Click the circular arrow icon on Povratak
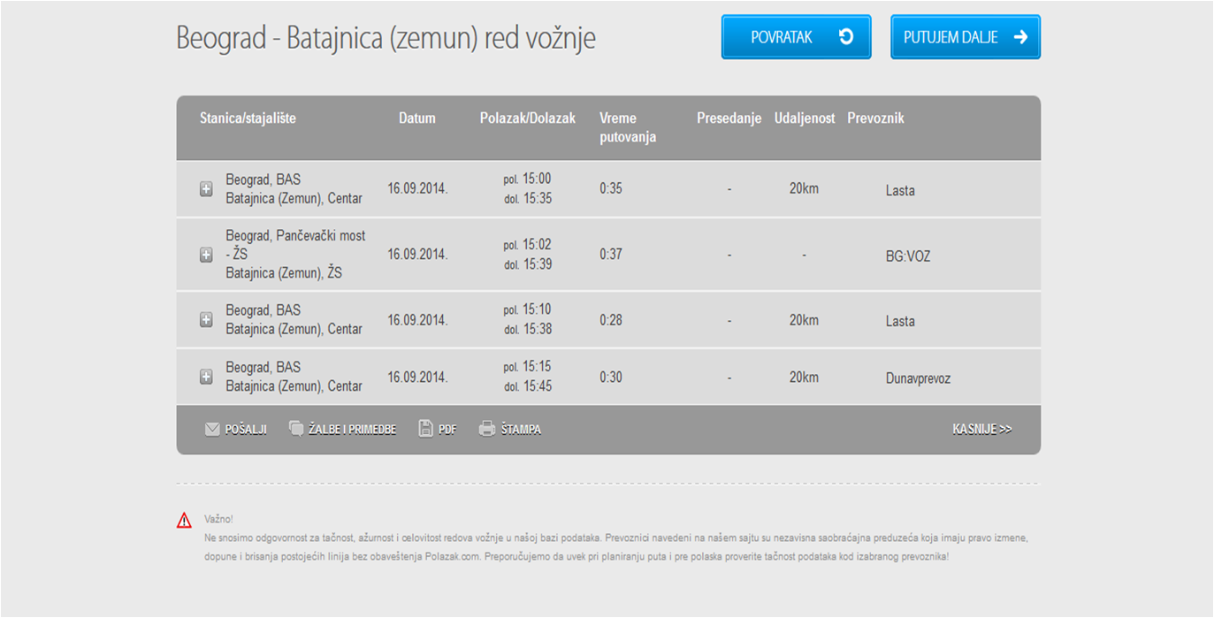 tap(845, 37)
